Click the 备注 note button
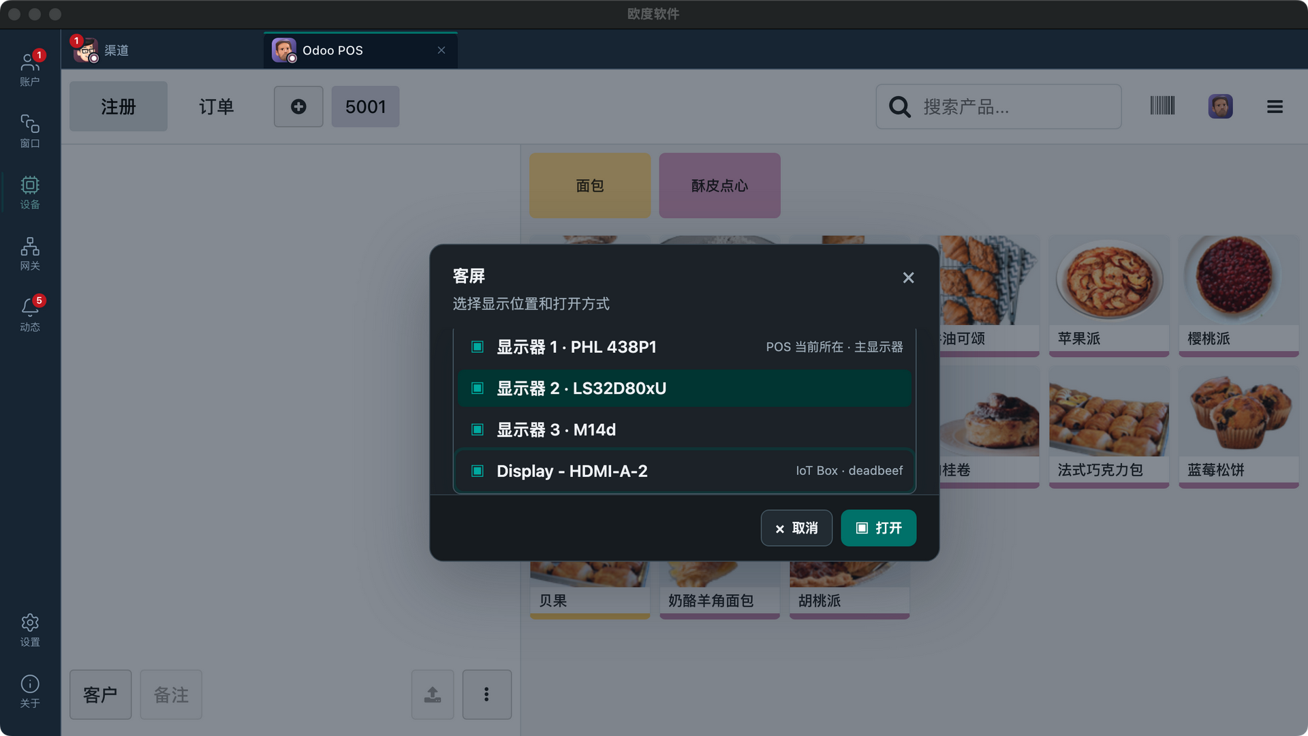The width and height of the screenshot is (1308, 736). point(171,694)
